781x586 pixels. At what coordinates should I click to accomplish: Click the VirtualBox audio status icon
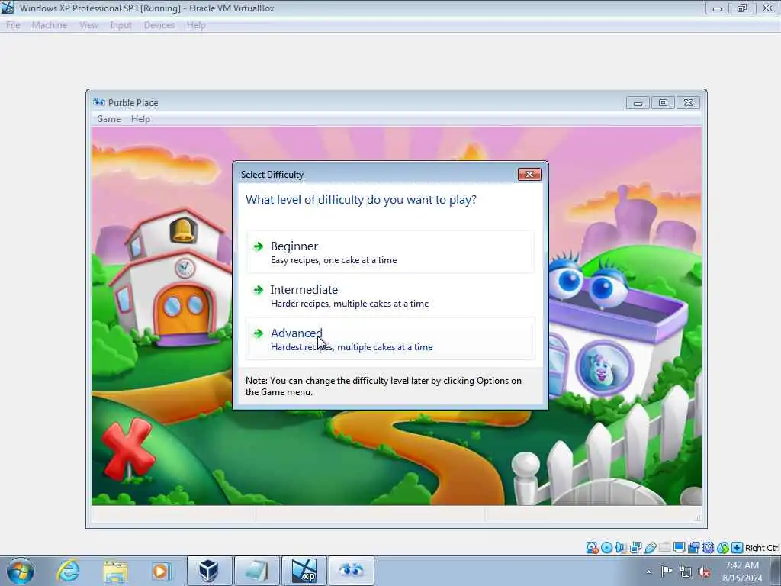621,548
